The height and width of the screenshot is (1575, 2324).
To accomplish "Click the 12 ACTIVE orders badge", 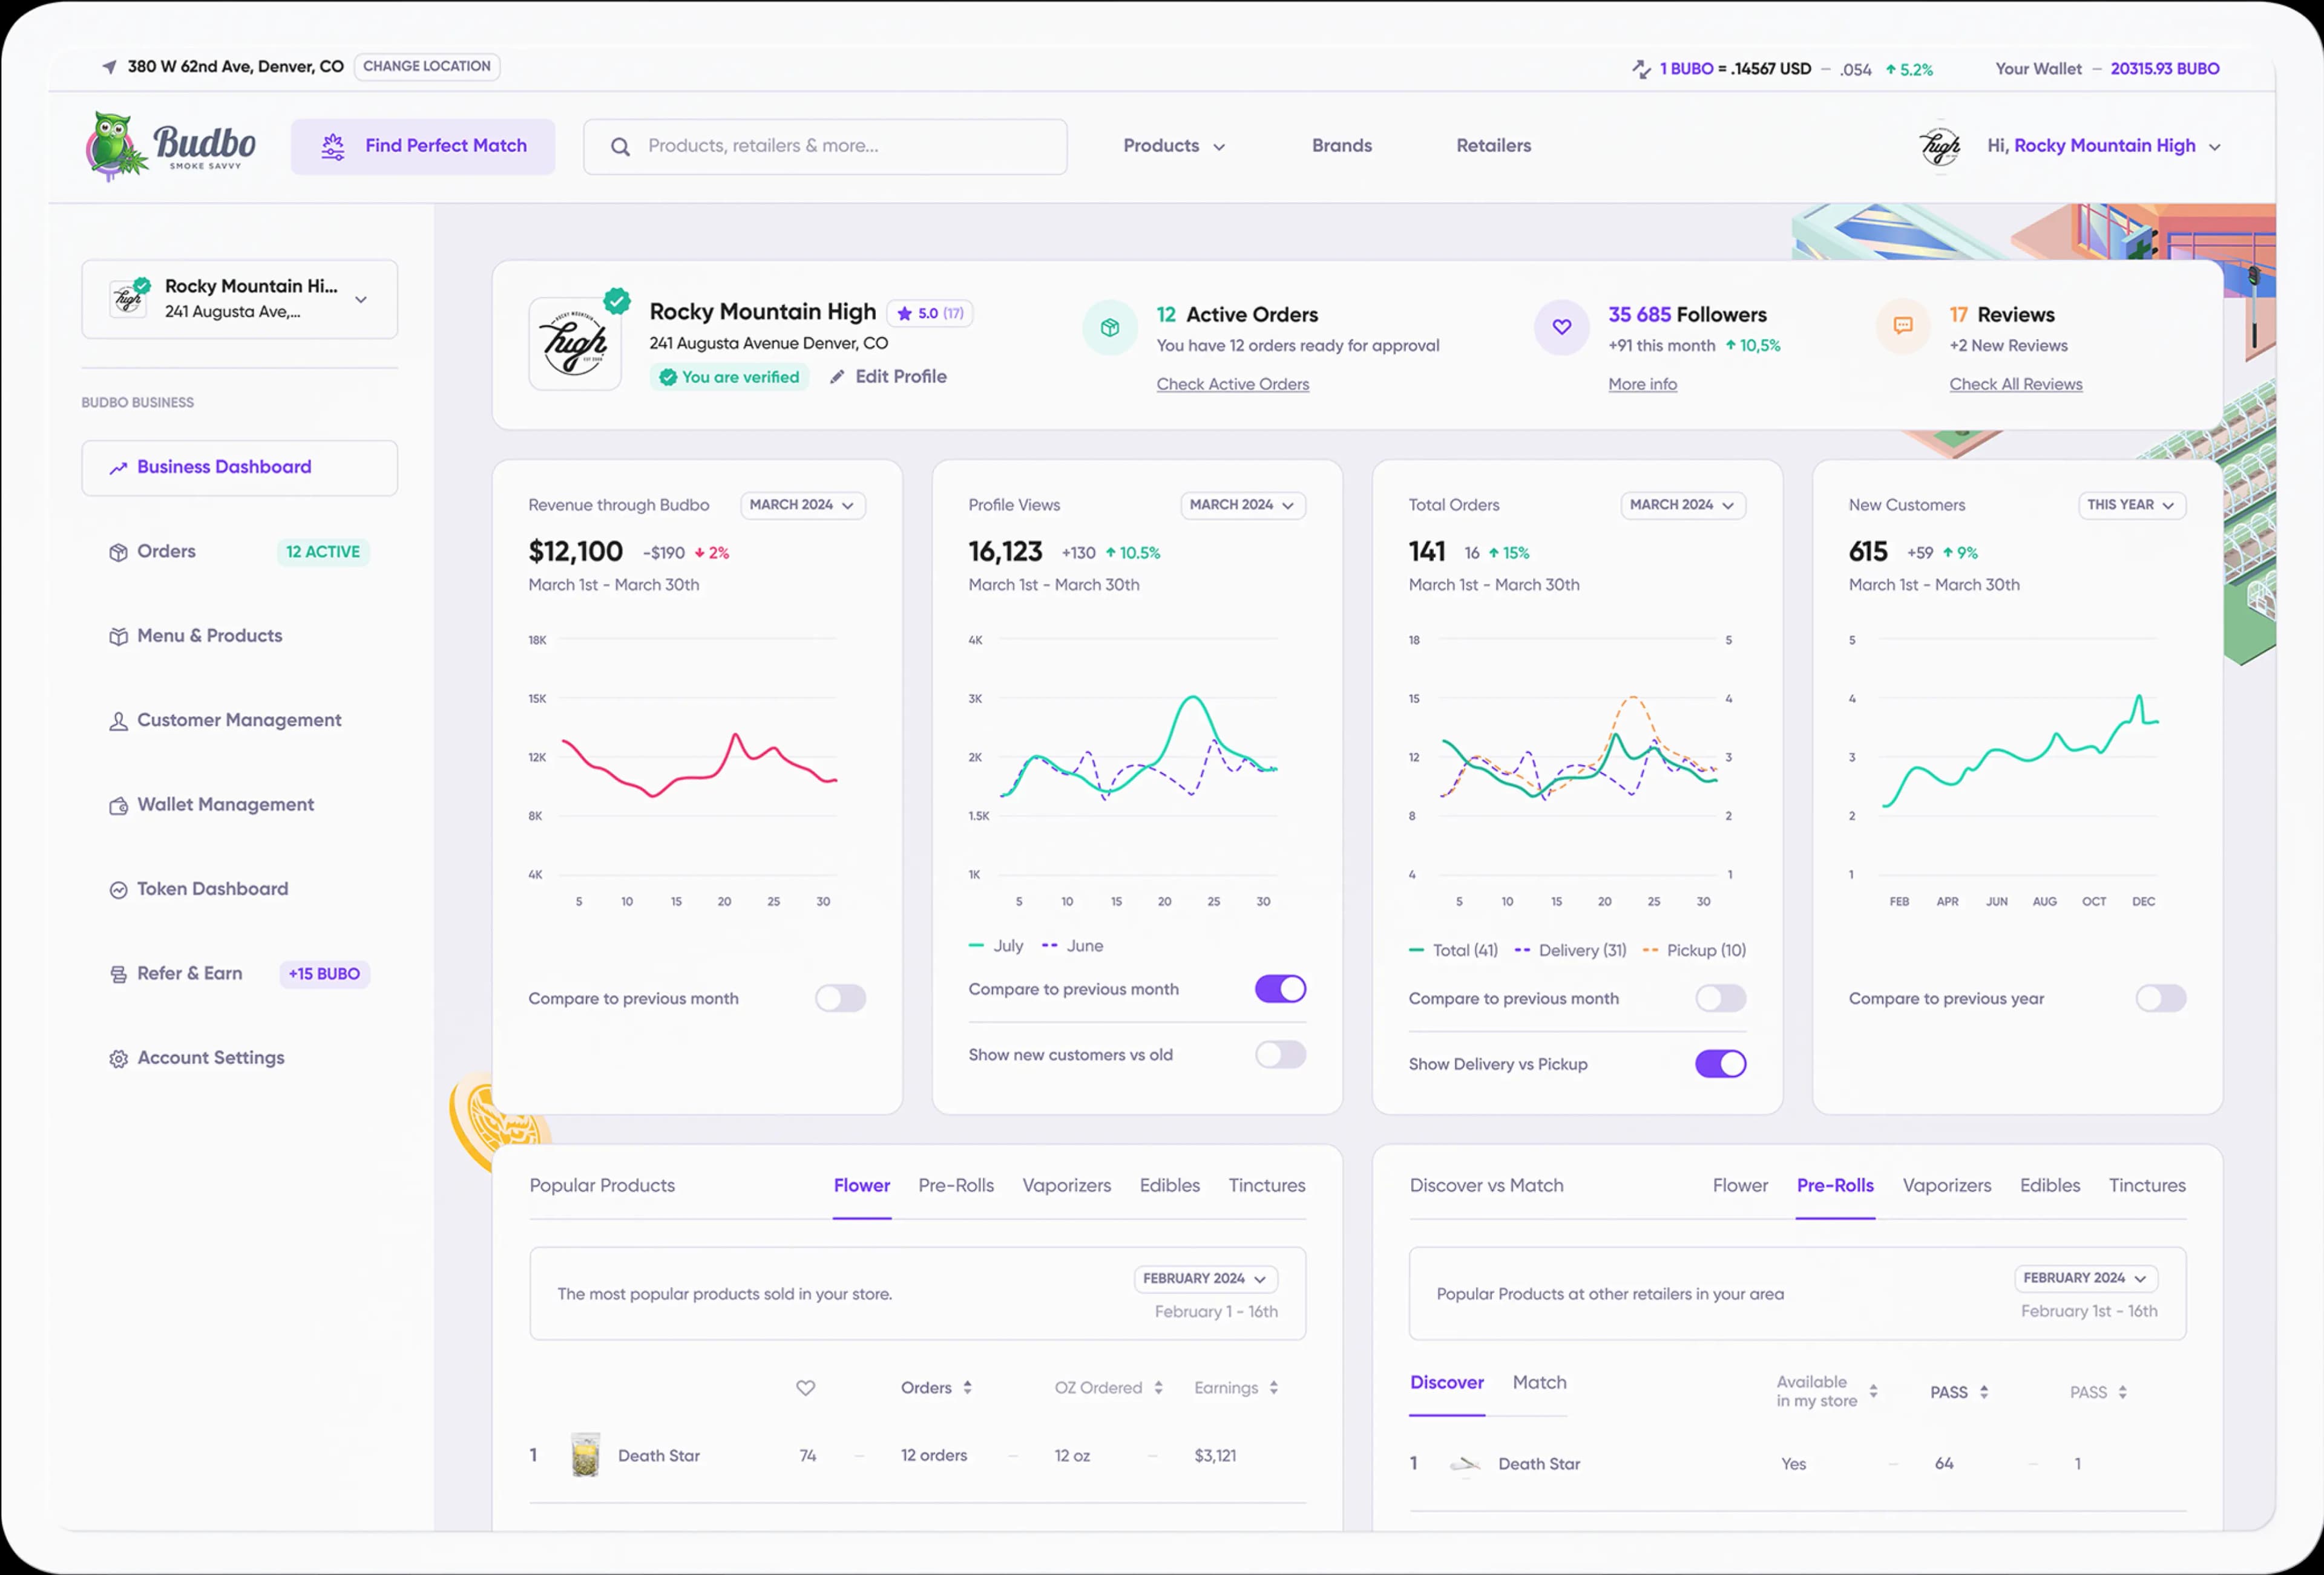I will pyautogui.click(x=323, y=553).
